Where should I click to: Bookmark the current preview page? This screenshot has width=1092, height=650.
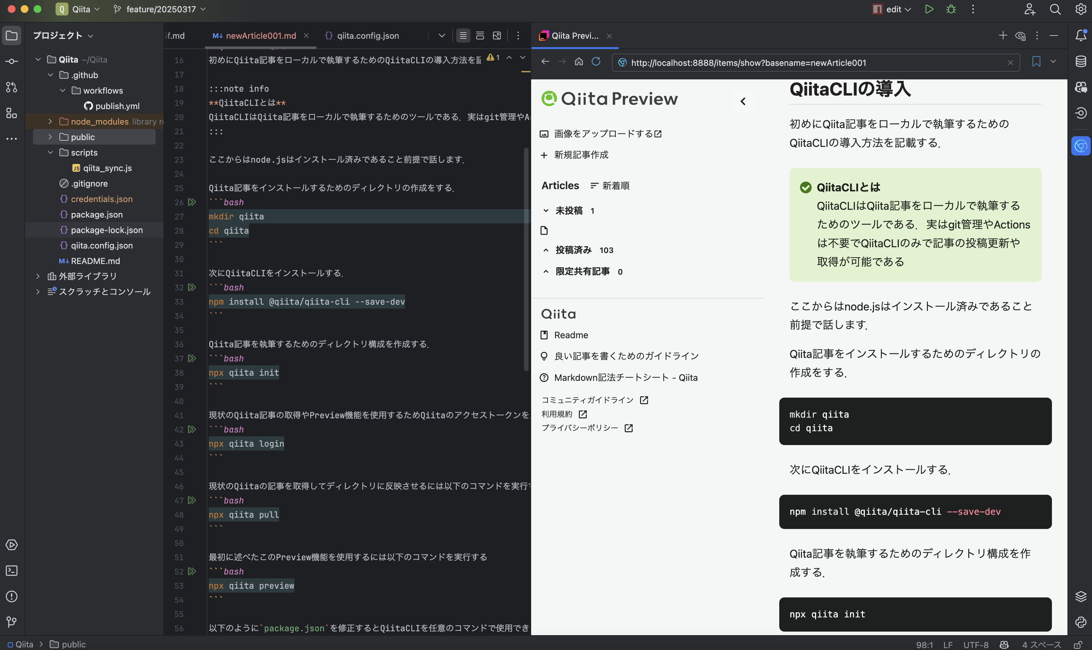tap(1036, 62)
